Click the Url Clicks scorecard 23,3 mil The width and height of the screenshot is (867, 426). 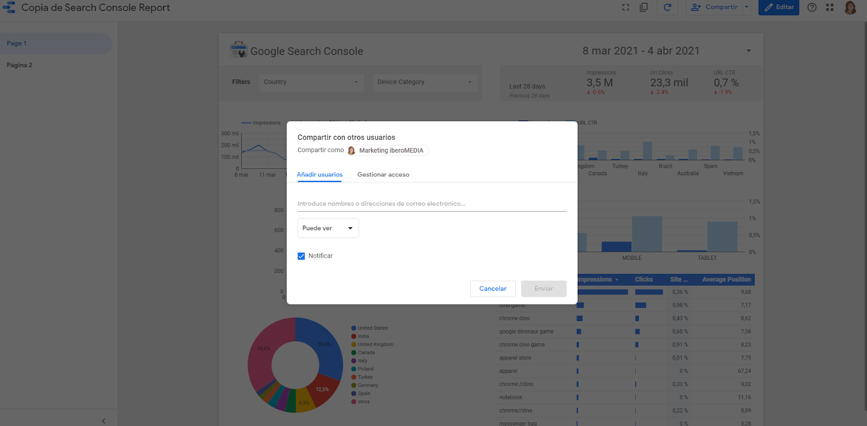click(669, 83)
